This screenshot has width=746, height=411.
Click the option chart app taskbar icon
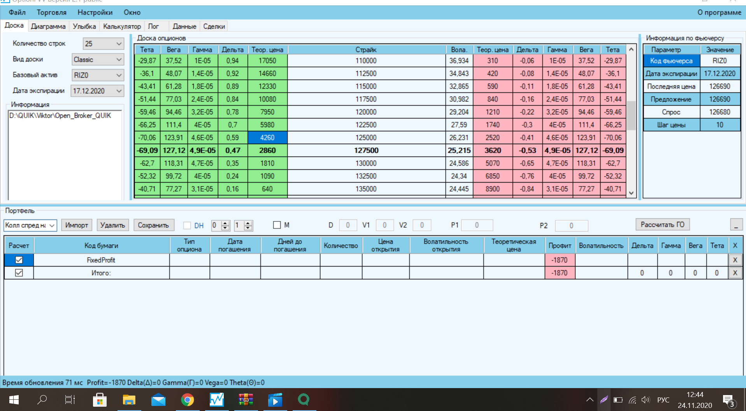pyautogui.click(x=217, y=399)
